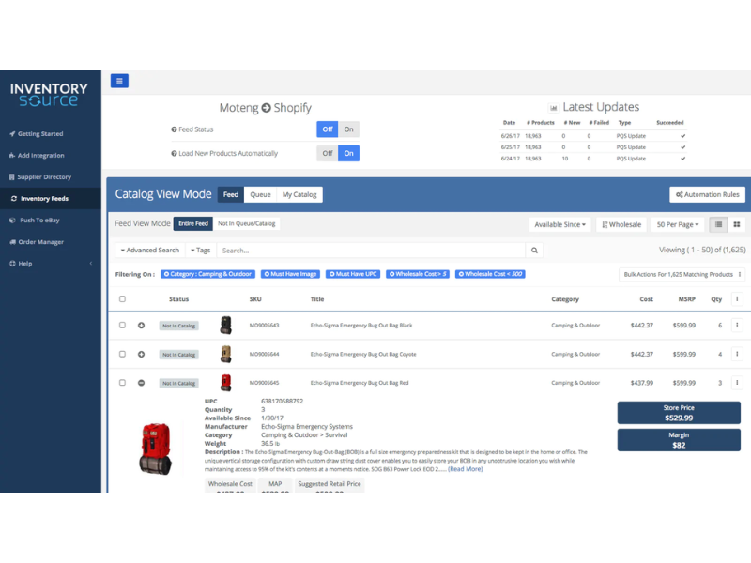Expand row for Bug Out Bag Black
This screenshot has height=563, width=751.
(142, 326)
